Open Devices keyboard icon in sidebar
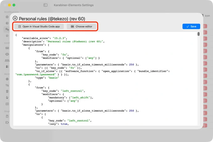Image resolution: width=213 pixels, height=142 pixels. (x=7, y=48)
